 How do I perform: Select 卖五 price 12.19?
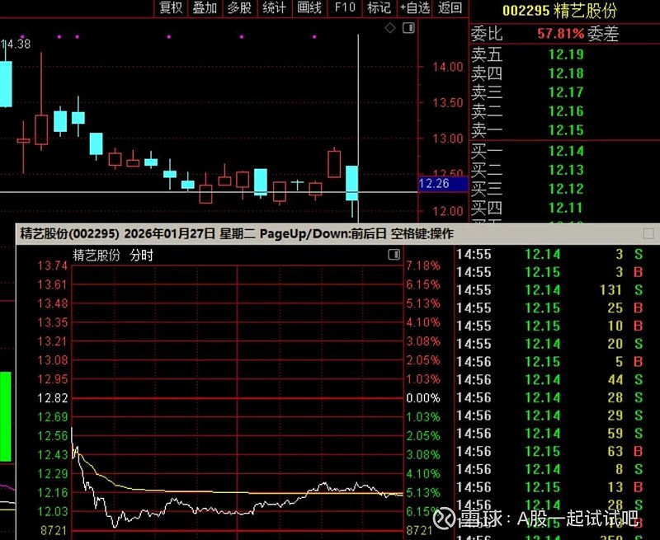click(x=566, y=54)
